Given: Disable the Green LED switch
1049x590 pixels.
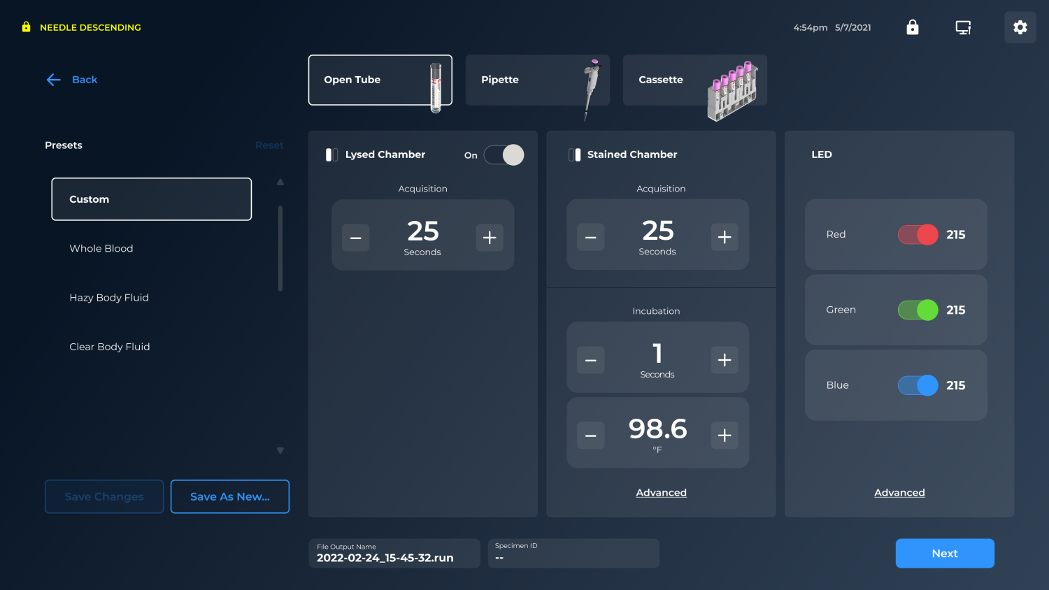Looking at the screenshot, I should point(918,310).
